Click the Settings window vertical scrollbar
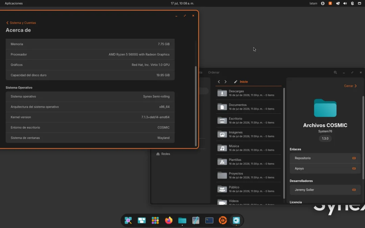The image size is (365, 228). click(x=196, y=106)
